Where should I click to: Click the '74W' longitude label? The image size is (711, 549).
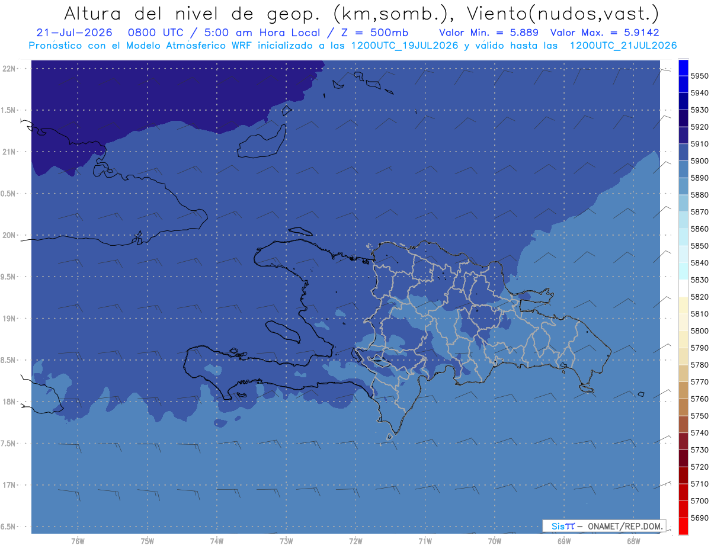pyautogui.click(x=217, y=541)
